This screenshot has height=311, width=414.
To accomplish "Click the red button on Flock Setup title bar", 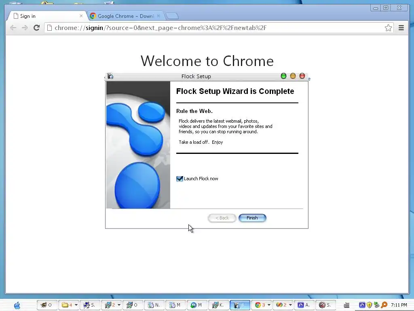I will (302, 76).
